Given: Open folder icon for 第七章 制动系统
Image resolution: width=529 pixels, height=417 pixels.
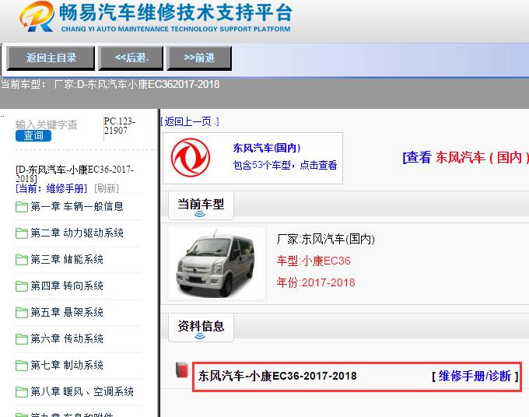Looking at the screenshot, I should [22, 365].
